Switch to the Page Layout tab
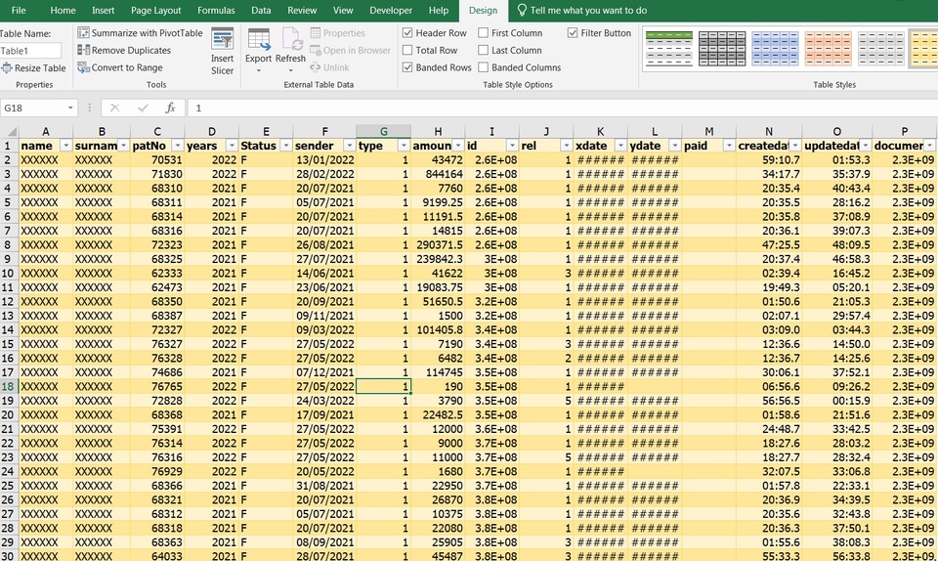Image resolution: width=938 pixels, height=561 pixels. (x=155, y=10)
